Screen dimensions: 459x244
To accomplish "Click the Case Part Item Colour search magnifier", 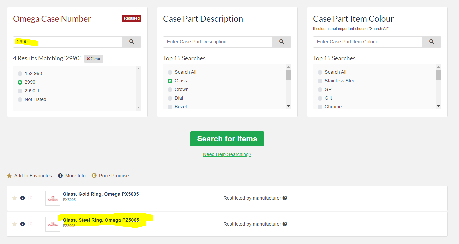I will point(431,42).
